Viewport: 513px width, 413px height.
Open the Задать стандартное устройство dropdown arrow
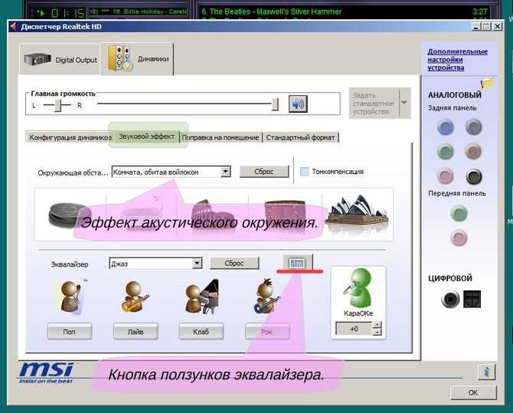tap(405, 103)
